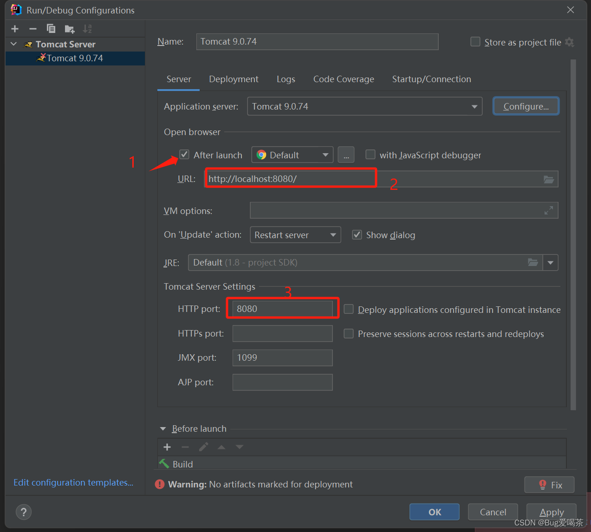The image size is (591, 532).
Task: Click the OK button
Action: tap(435, 512)
